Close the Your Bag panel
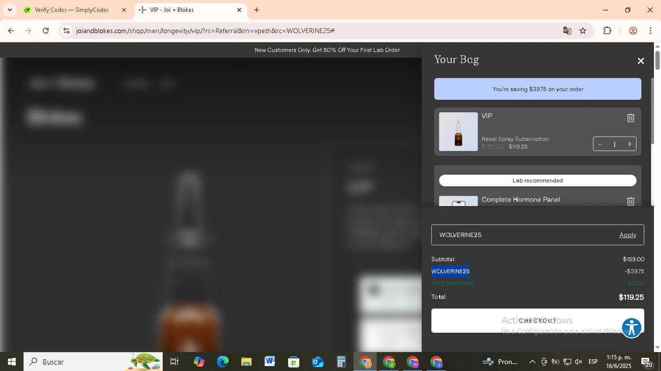661x371 pixels. (641, 61)
